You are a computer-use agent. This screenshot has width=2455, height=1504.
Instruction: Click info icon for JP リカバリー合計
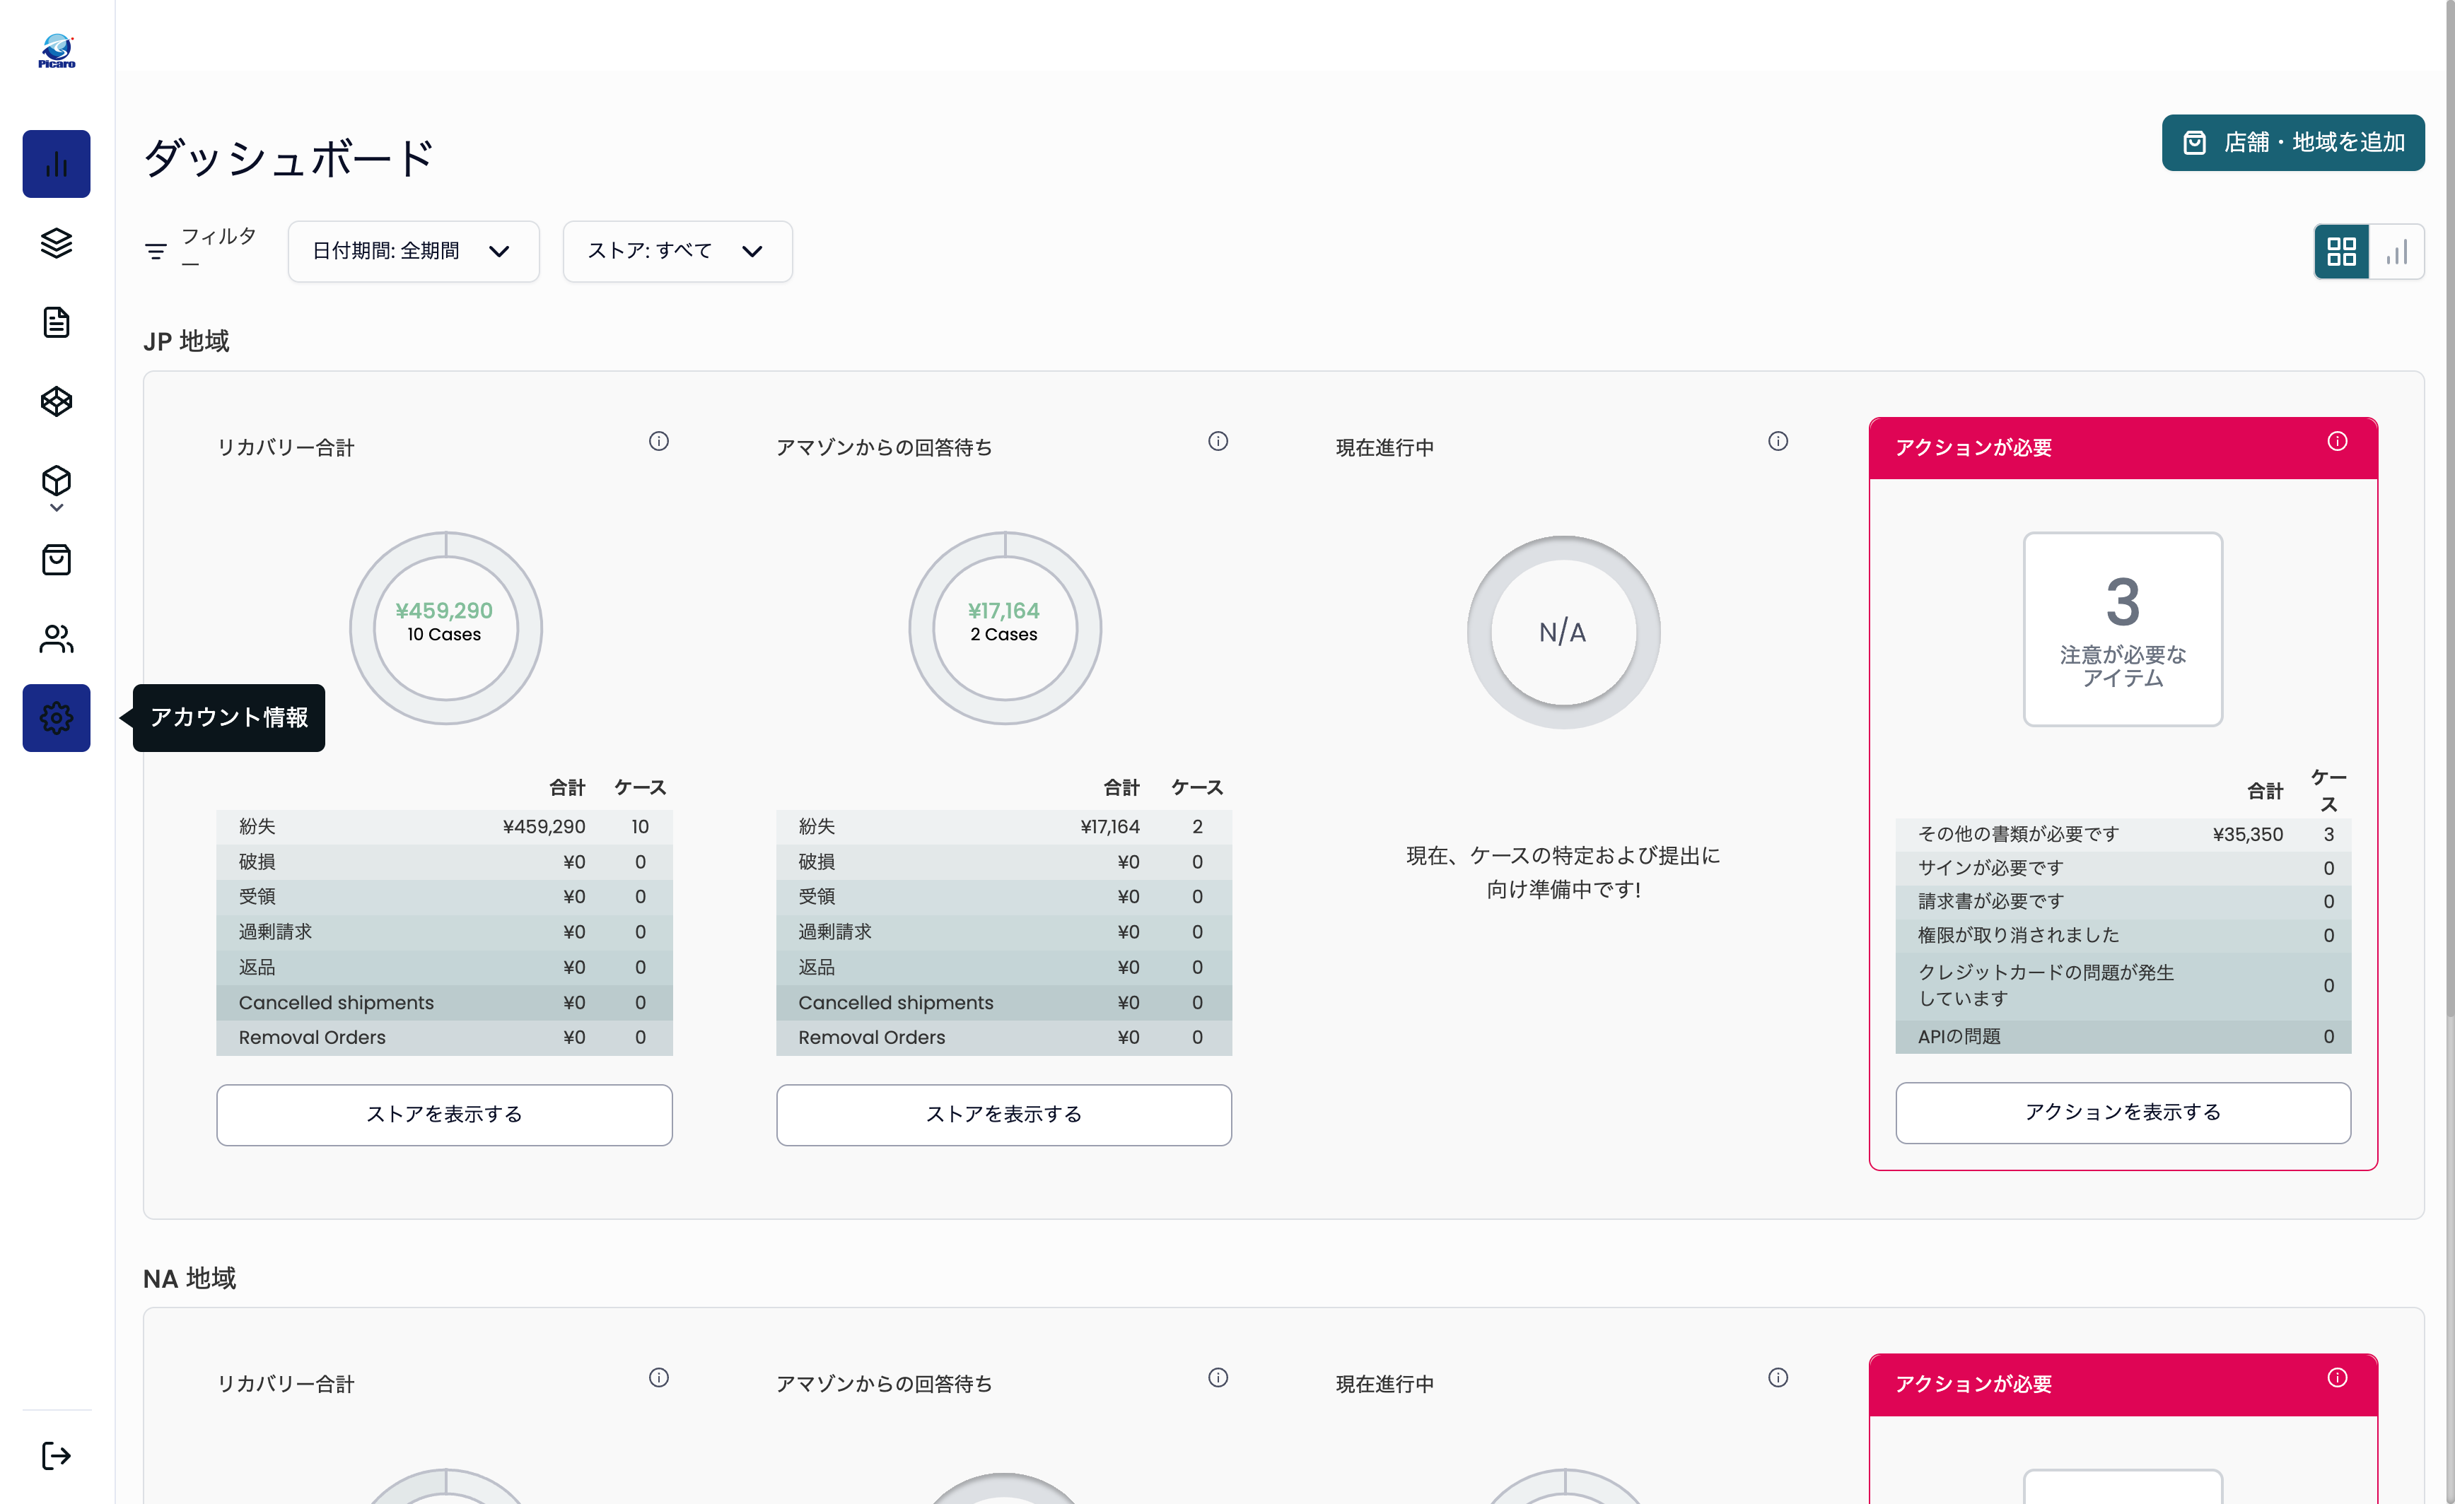coord(658,440)
